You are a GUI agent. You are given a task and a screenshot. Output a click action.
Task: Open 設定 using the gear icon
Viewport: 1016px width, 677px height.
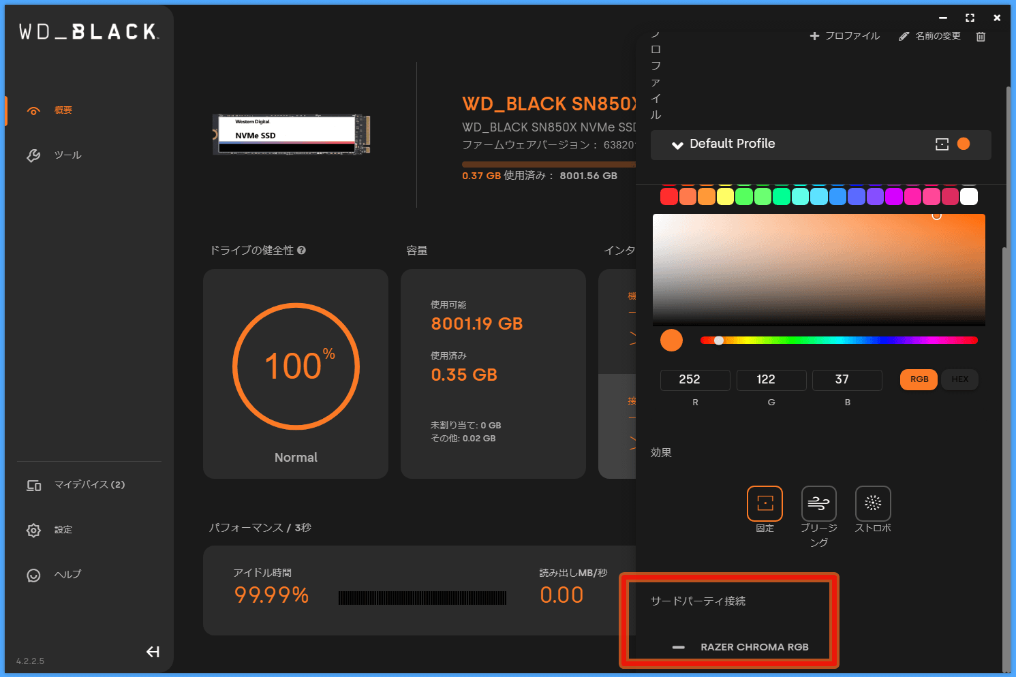(33, 530)
